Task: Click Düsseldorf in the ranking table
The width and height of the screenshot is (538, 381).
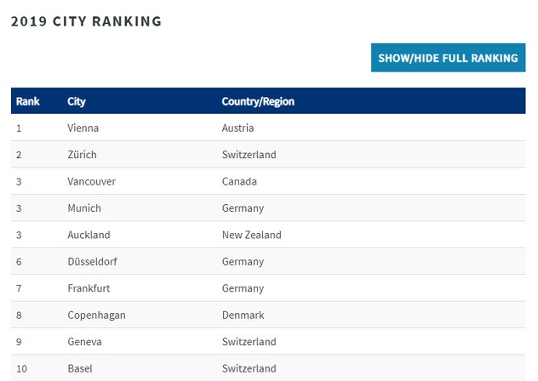Action: (94, 262)
